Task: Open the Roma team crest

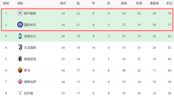Action: point(20,70)
